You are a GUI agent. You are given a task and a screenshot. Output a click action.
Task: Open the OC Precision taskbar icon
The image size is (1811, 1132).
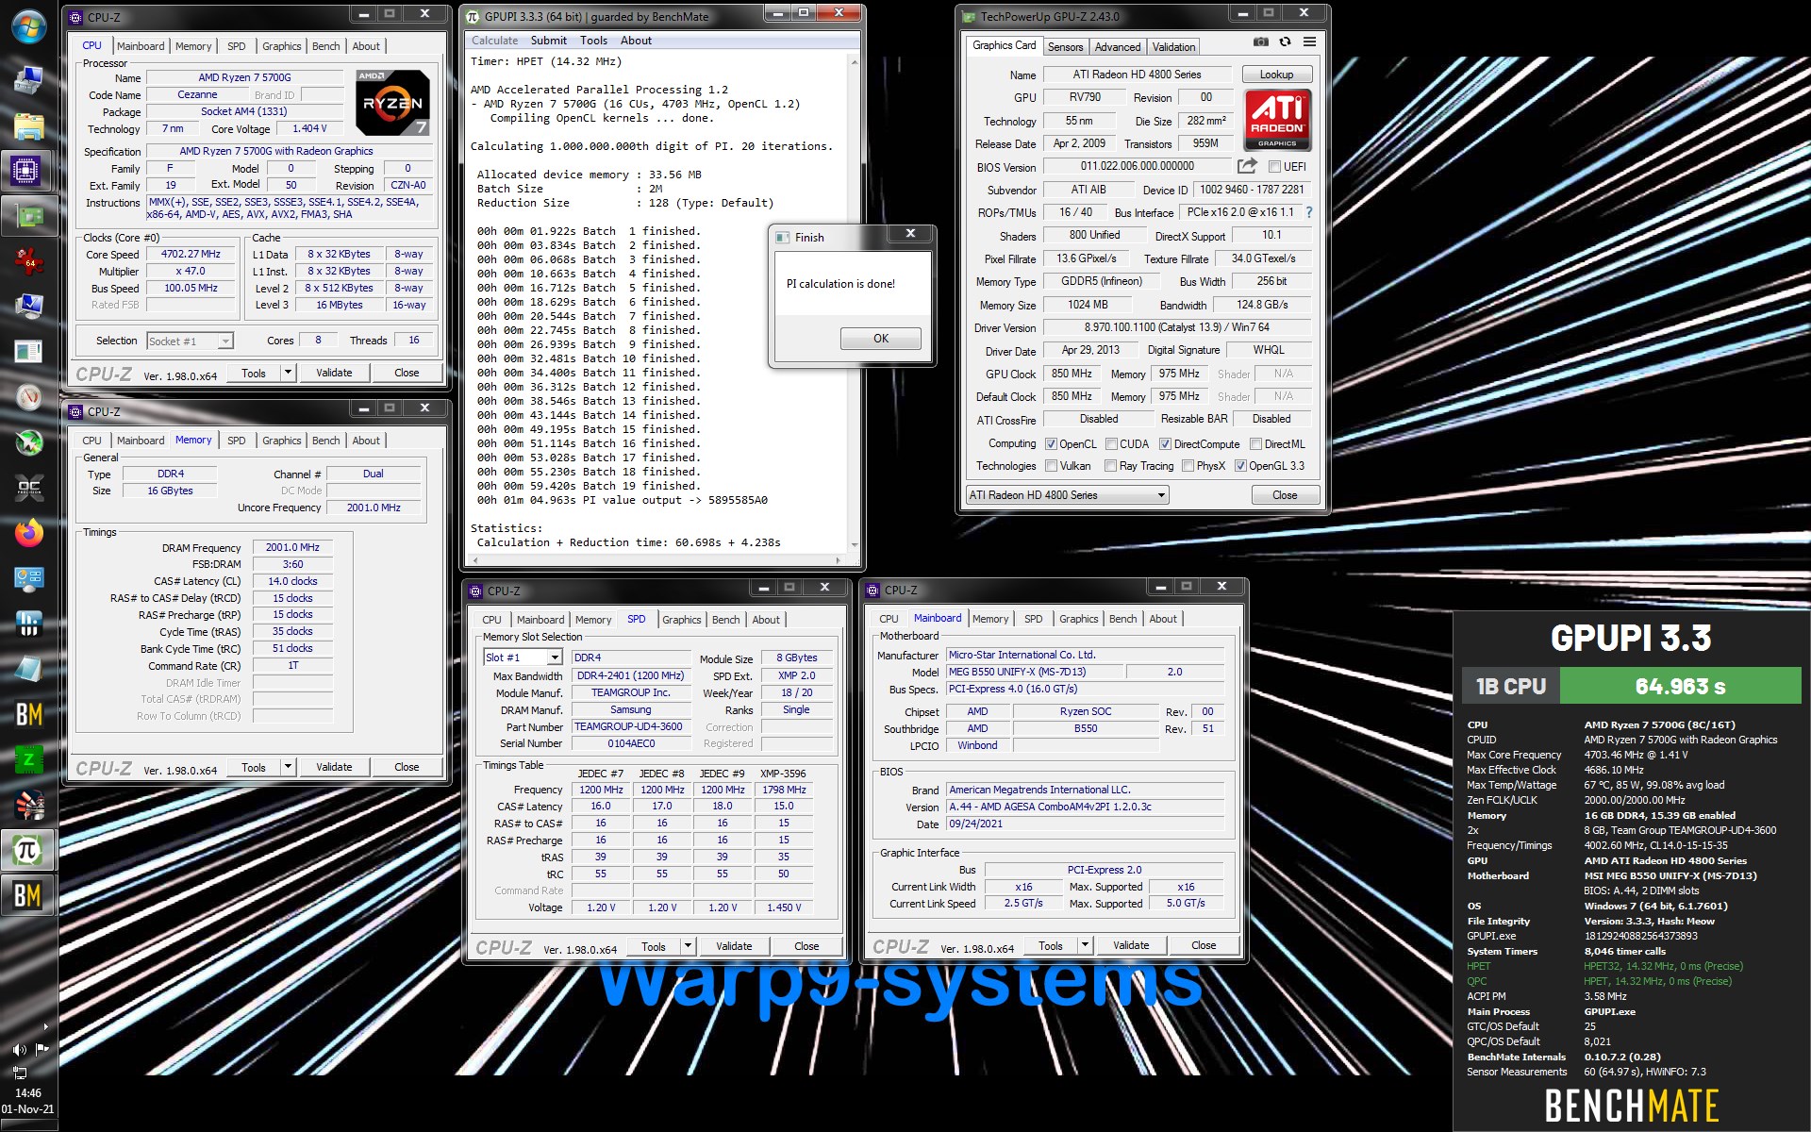point(28,488)
